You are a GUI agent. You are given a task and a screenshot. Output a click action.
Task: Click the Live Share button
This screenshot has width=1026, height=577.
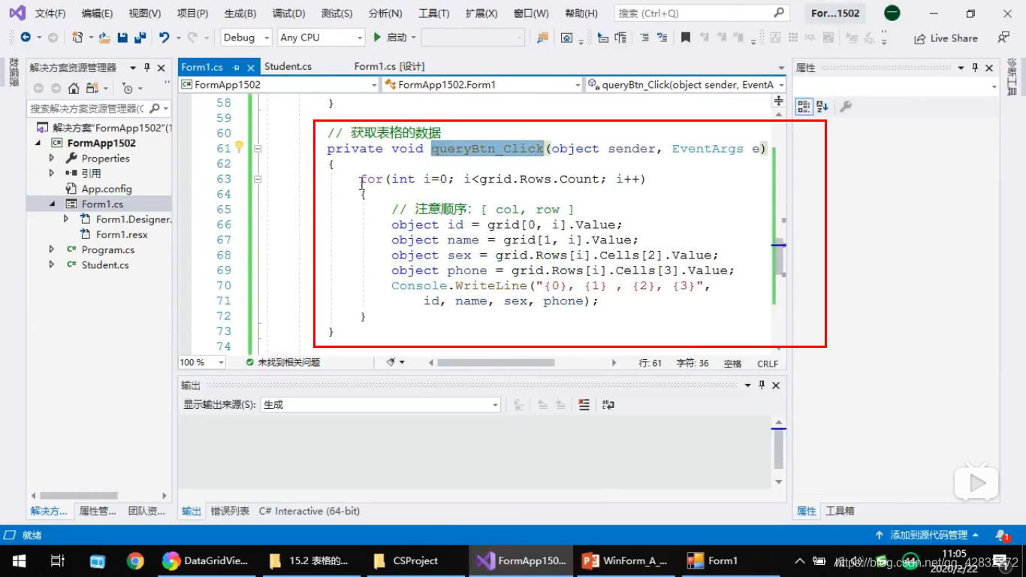(946, 38)
